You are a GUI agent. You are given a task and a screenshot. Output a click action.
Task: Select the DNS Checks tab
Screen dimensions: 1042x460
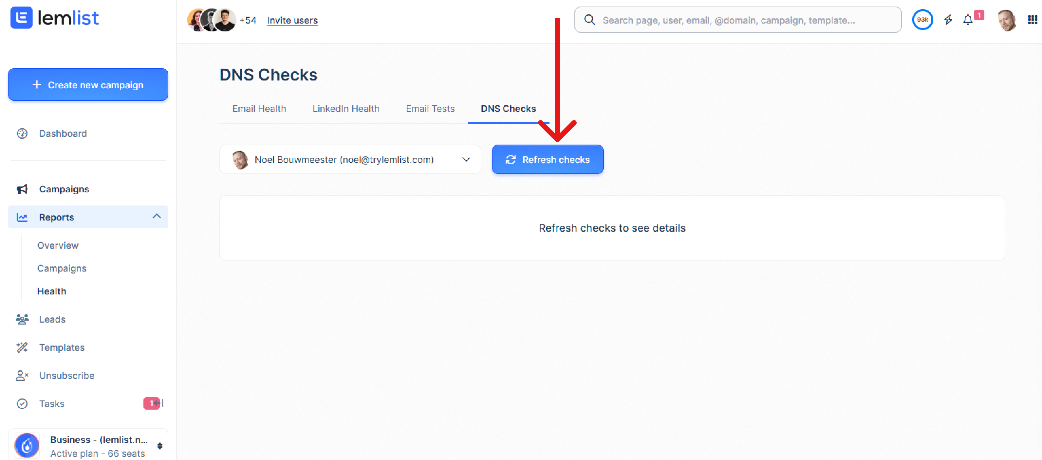pyautogui.click(x=508, y=109)
